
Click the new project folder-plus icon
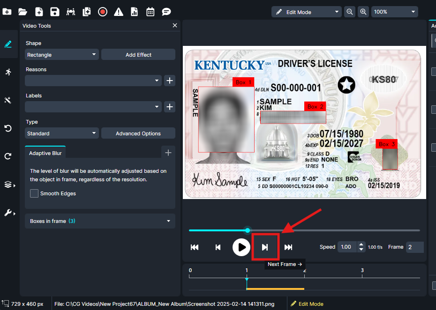tap(7, 12)
